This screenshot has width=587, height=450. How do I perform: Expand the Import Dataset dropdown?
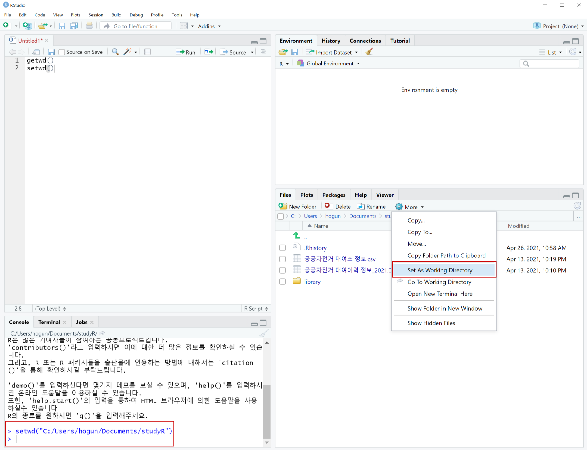coord(356,53)
